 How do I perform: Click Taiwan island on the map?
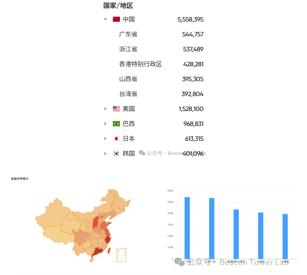109,251
